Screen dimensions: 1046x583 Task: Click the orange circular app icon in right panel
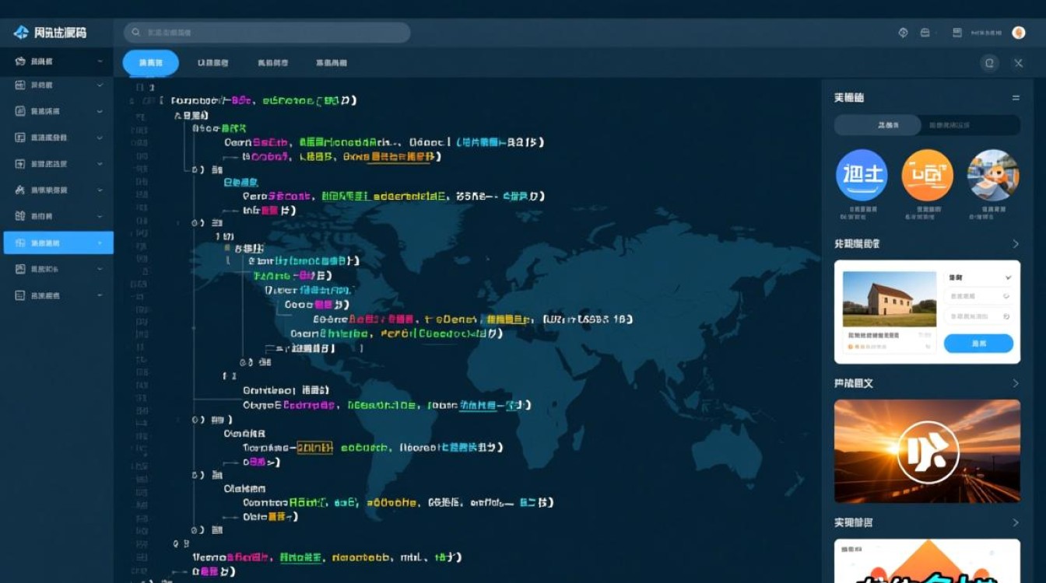click(927, 175)
